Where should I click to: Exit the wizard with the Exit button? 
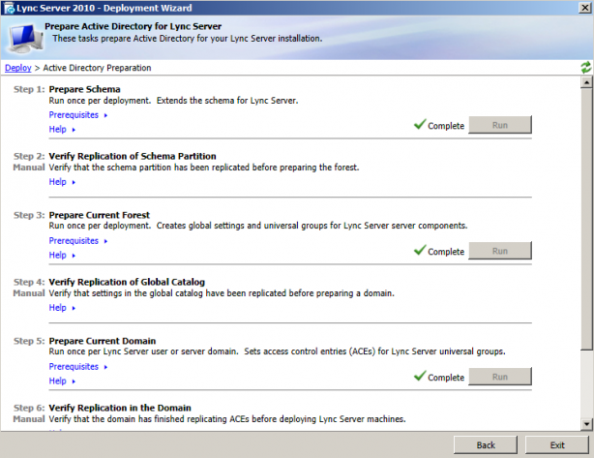tap(557, 445)
